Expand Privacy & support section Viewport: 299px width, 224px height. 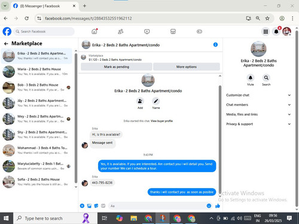point(258,124)
